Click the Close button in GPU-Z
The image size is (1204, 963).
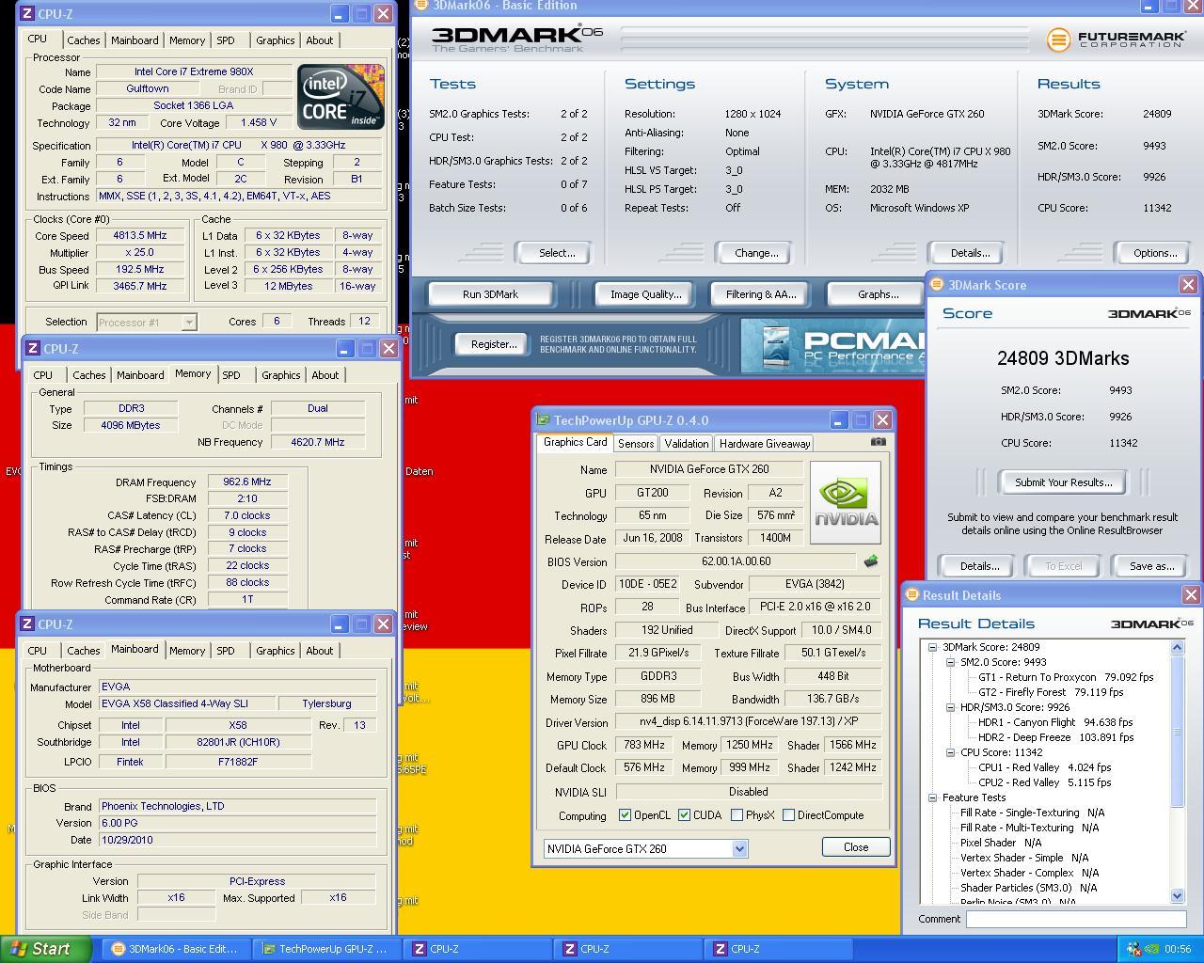click(x=856, y=847)
